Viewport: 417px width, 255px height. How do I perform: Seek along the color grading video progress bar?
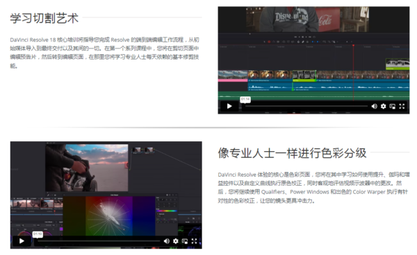(99, 241)
